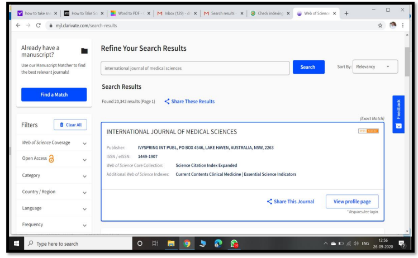Open File Explorer from the taskbar
This screenshot has width=418, height=258.
click(172, 243)
